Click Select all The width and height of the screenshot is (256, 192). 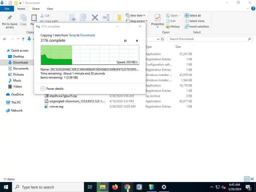pos(193,15)
